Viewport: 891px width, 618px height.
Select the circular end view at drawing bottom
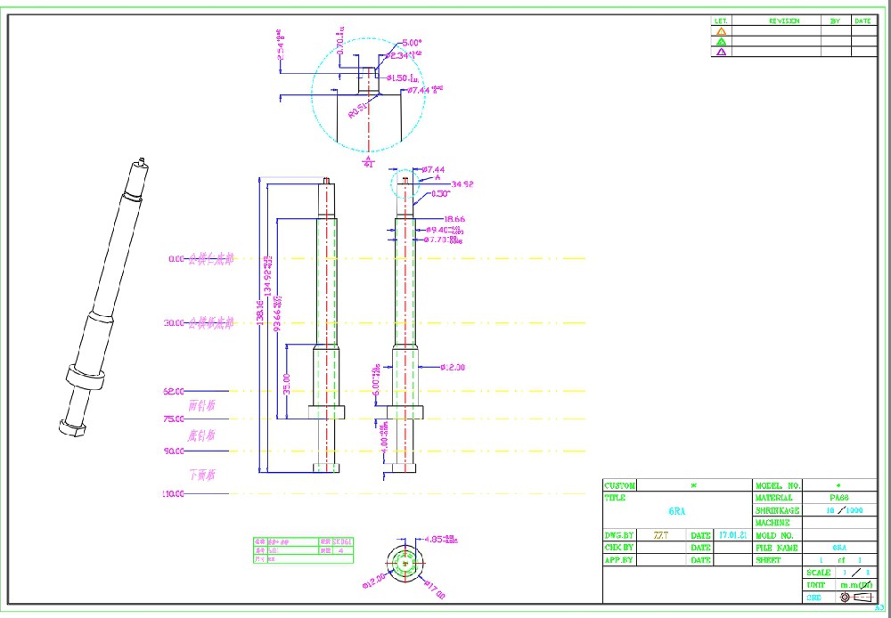click(404, 561)
